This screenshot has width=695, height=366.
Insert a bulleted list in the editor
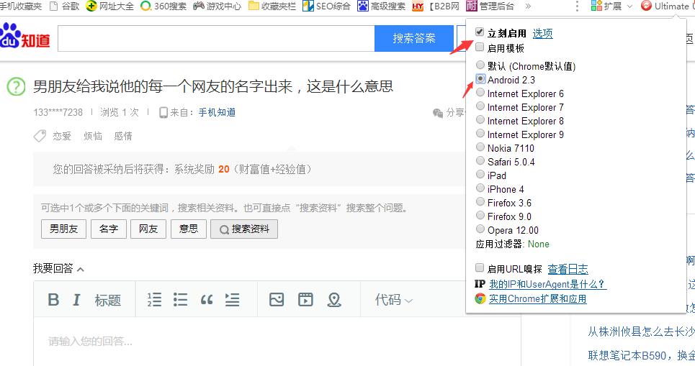click(180, 300)
